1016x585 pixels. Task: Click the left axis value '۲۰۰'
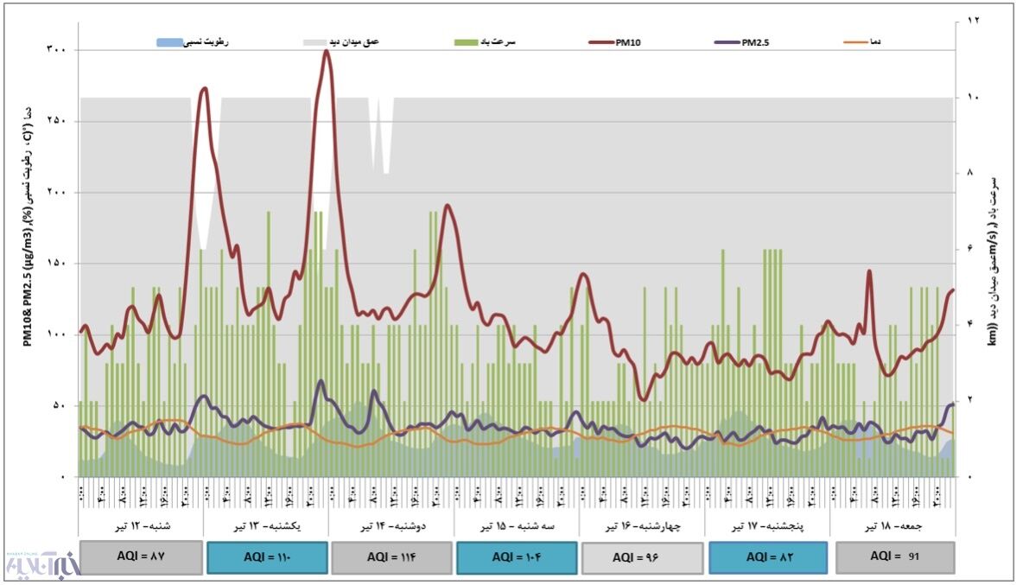pos(55,193)
